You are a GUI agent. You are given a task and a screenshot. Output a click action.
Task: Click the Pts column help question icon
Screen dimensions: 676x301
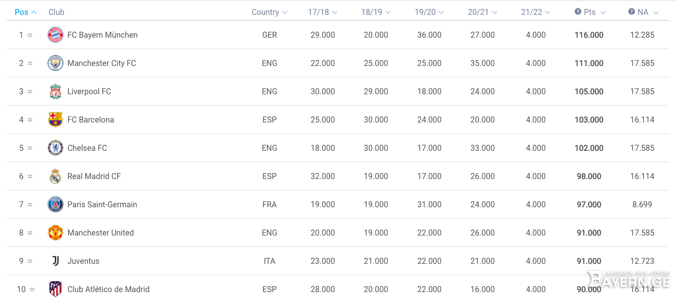pos(578,12)
